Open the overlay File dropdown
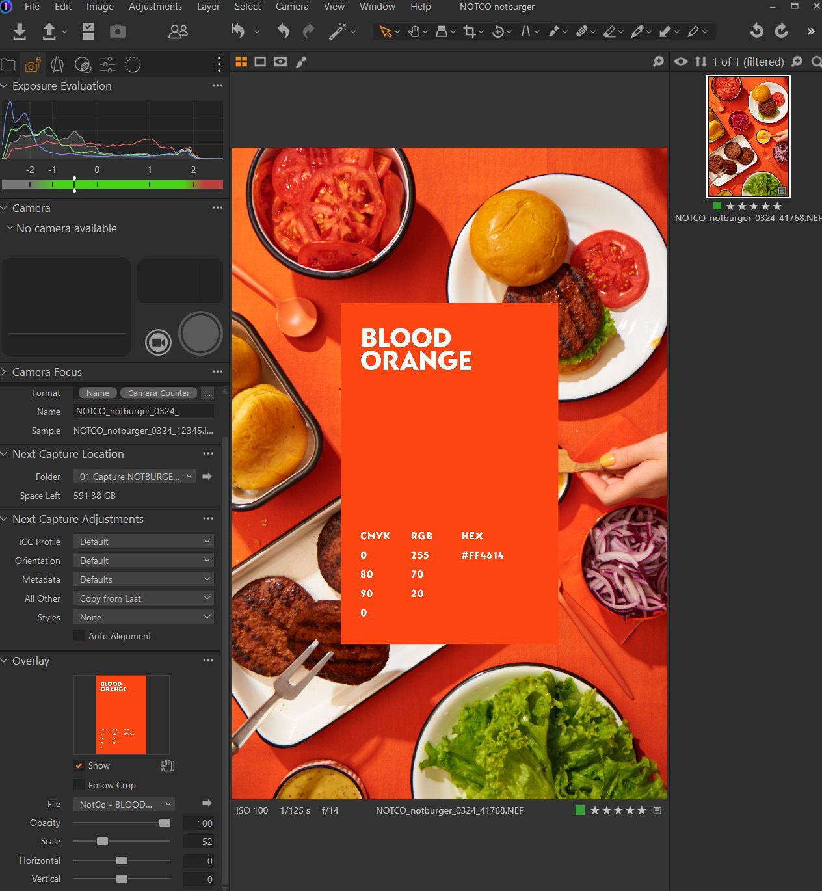 click(x=124, y=805)
